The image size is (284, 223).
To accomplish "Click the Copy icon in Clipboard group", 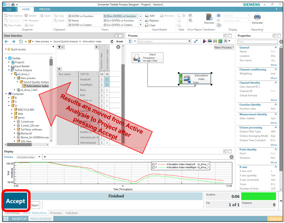I will pos(55,16).
